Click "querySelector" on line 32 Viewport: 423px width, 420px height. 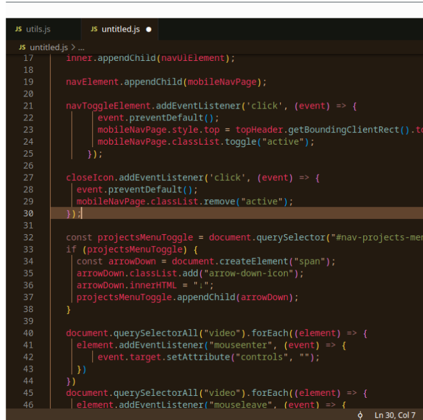point(291,238)
